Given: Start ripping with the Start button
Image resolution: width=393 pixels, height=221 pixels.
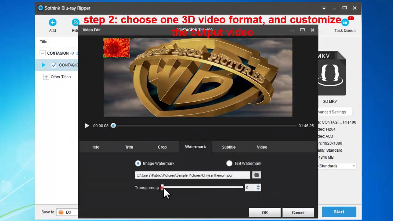Looking at the screenshot, I should pyautogui.click(x=339, y=212).
